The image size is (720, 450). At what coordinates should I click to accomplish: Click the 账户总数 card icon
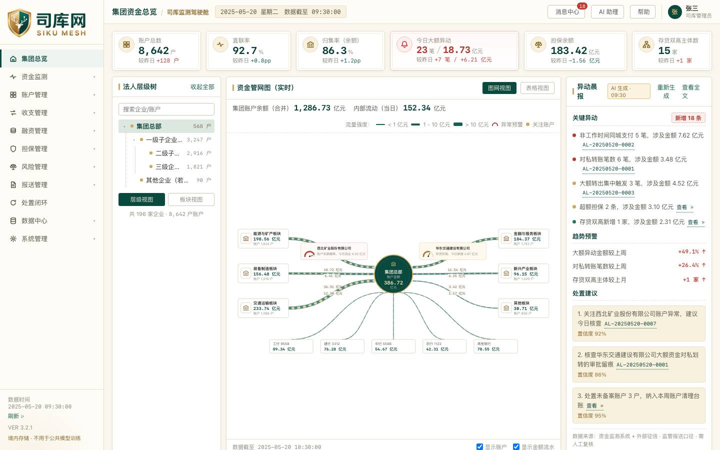(x=126, y=44)
